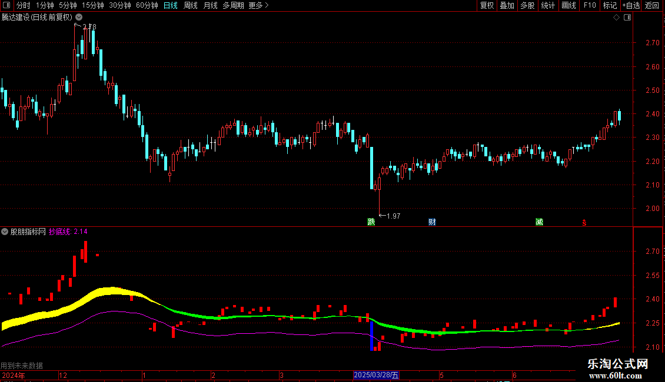Select the 15分钟 period tab
Screen dimensions: 665x382
92,5
